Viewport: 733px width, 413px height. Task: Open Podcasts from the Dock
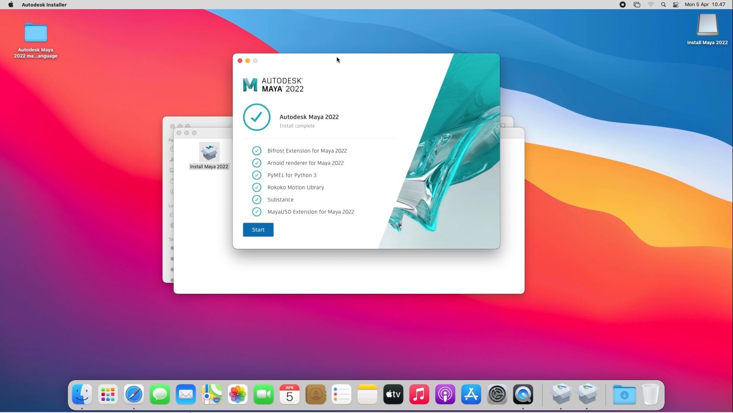click(445, 395)
